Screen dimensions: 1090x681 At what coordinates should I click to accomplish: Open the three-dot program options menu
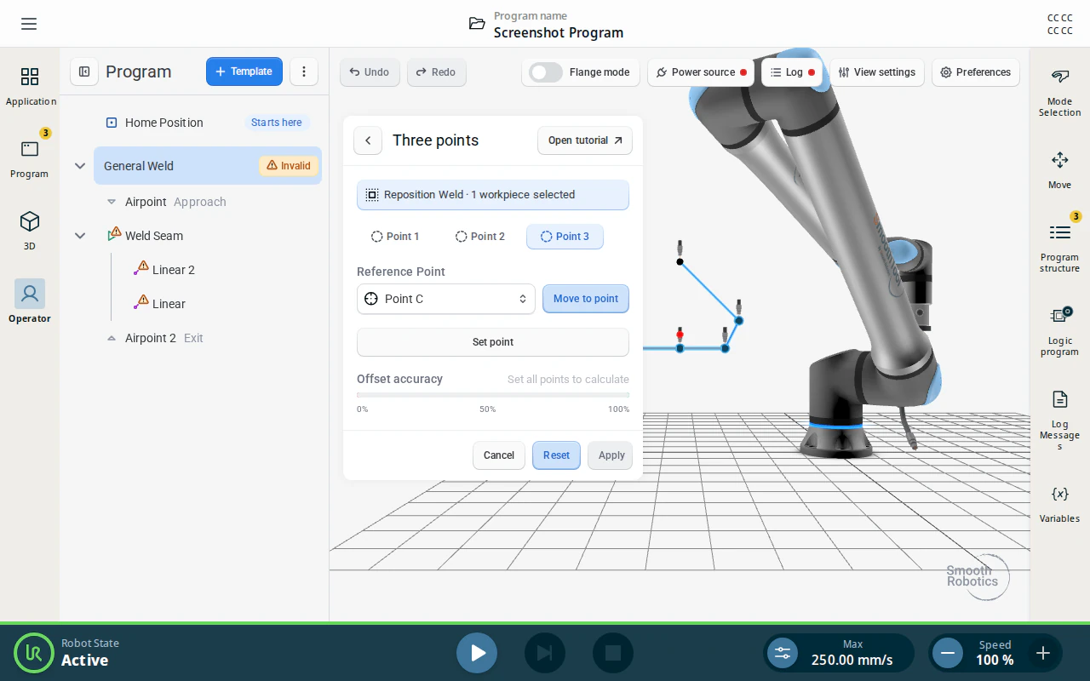pos(304,72)
